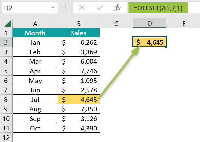
Task: Click the Name Box showing D2
Action: tap(30, 8)
